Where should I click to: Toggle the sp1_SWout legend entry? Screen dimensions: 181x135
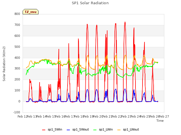click(78, 130)
